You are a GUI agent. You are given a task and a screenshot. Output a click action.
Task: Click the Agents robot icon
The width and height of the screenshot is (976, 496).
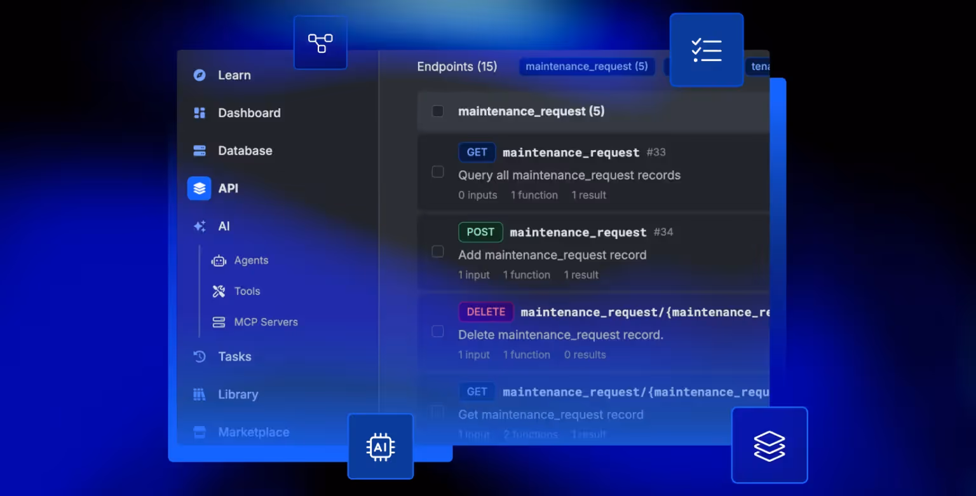tap(219, 260)
